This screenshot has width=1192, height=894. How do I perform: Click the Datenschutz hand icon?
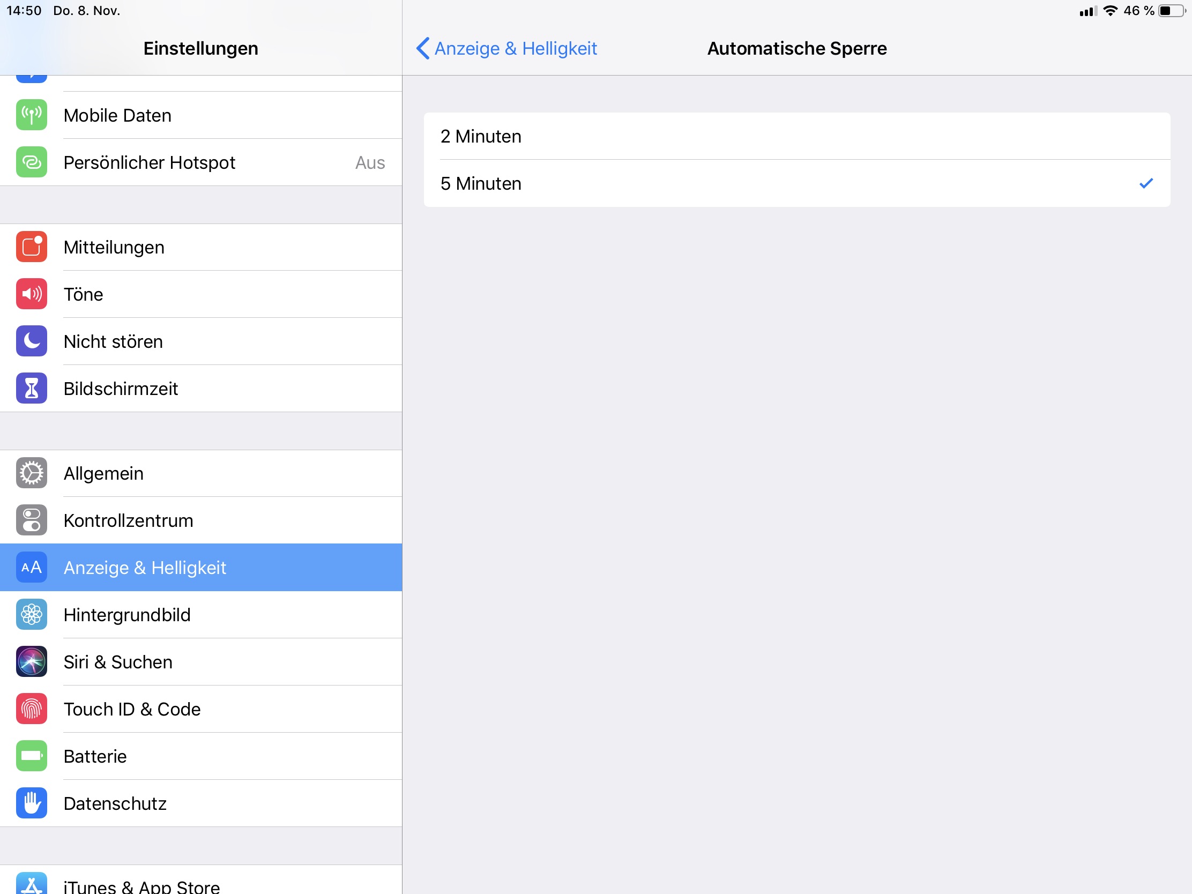click(31, 803)
